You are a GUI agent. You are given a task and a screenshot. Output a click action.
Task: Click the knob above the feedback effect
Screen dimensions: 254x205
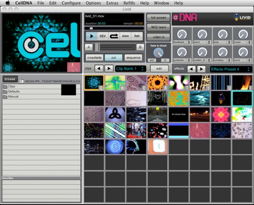182,35
